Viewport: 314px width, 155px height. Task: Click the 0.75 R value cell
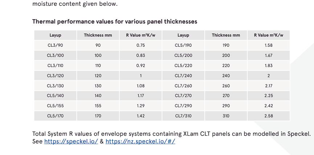140,45
